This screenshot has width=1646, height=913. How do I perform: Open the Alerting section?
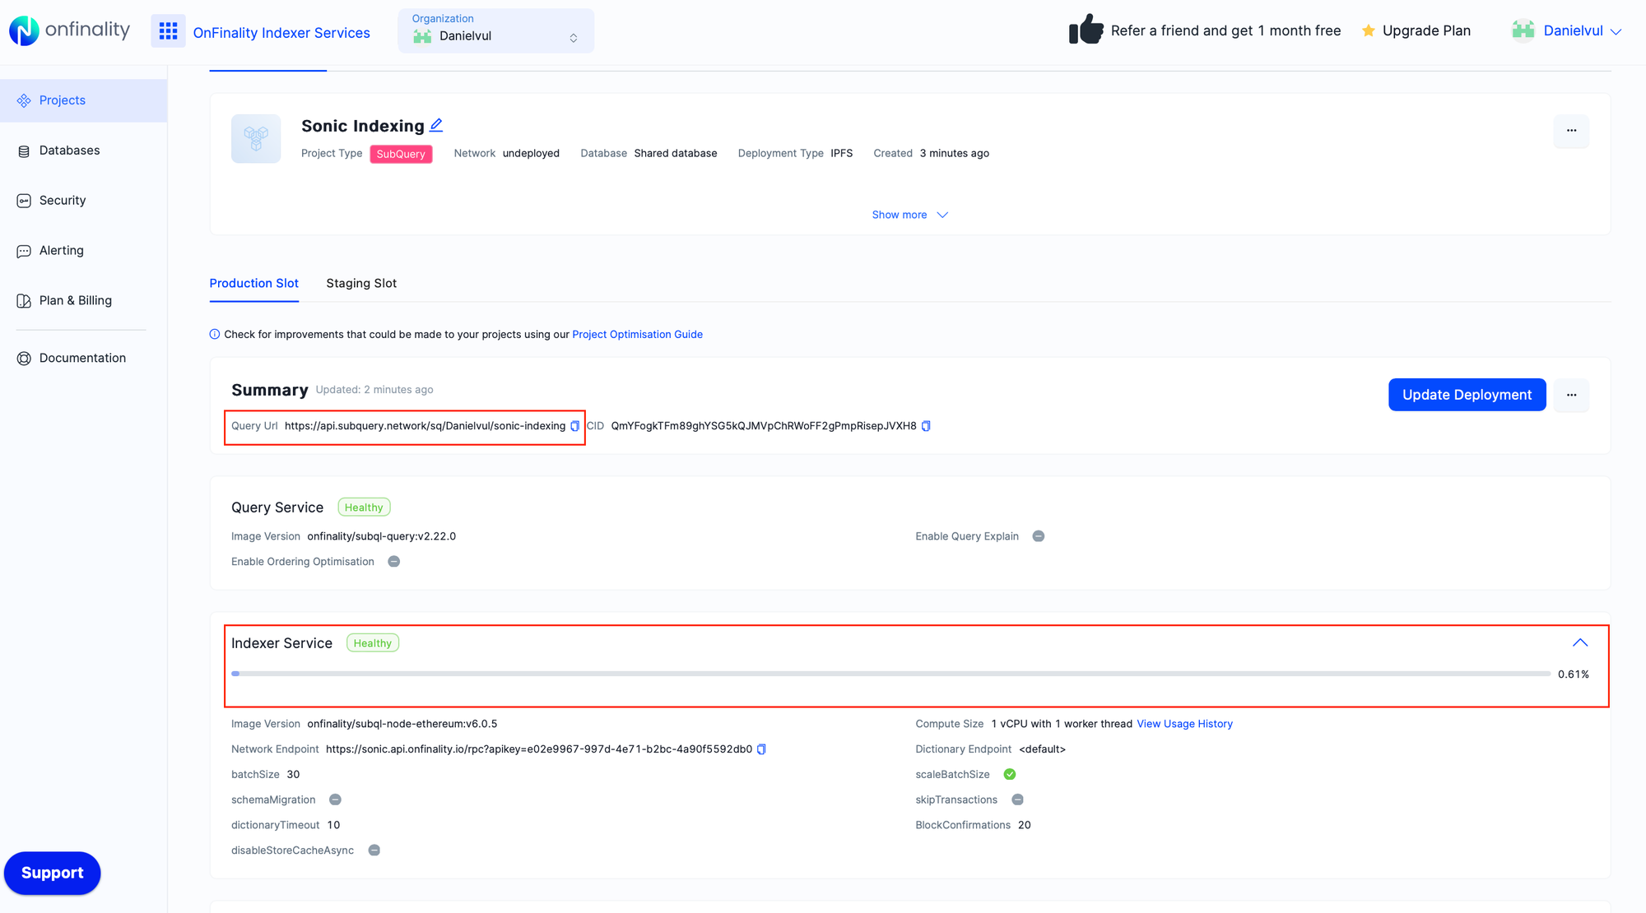(61, 250)
